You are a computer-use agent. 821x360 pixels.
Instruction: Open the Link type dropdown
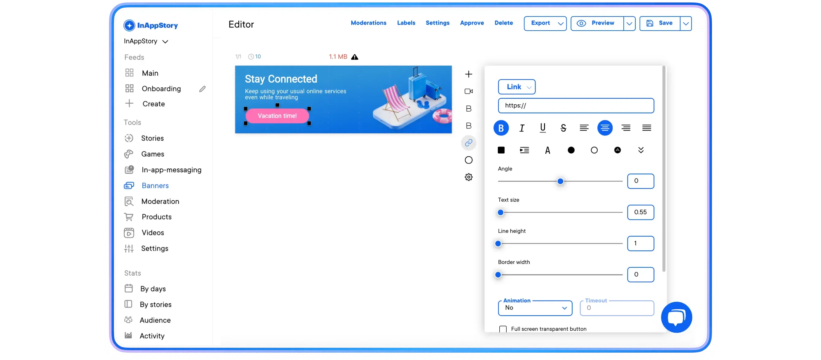tap(516, 87)
